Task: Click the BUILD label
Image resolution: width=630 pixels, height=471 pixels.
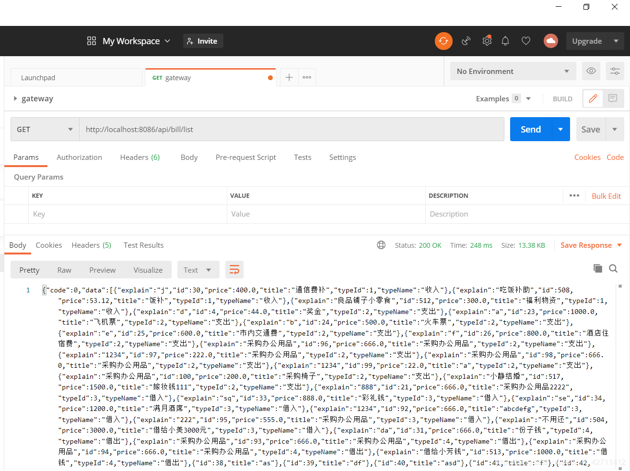Action: point(562,98)
